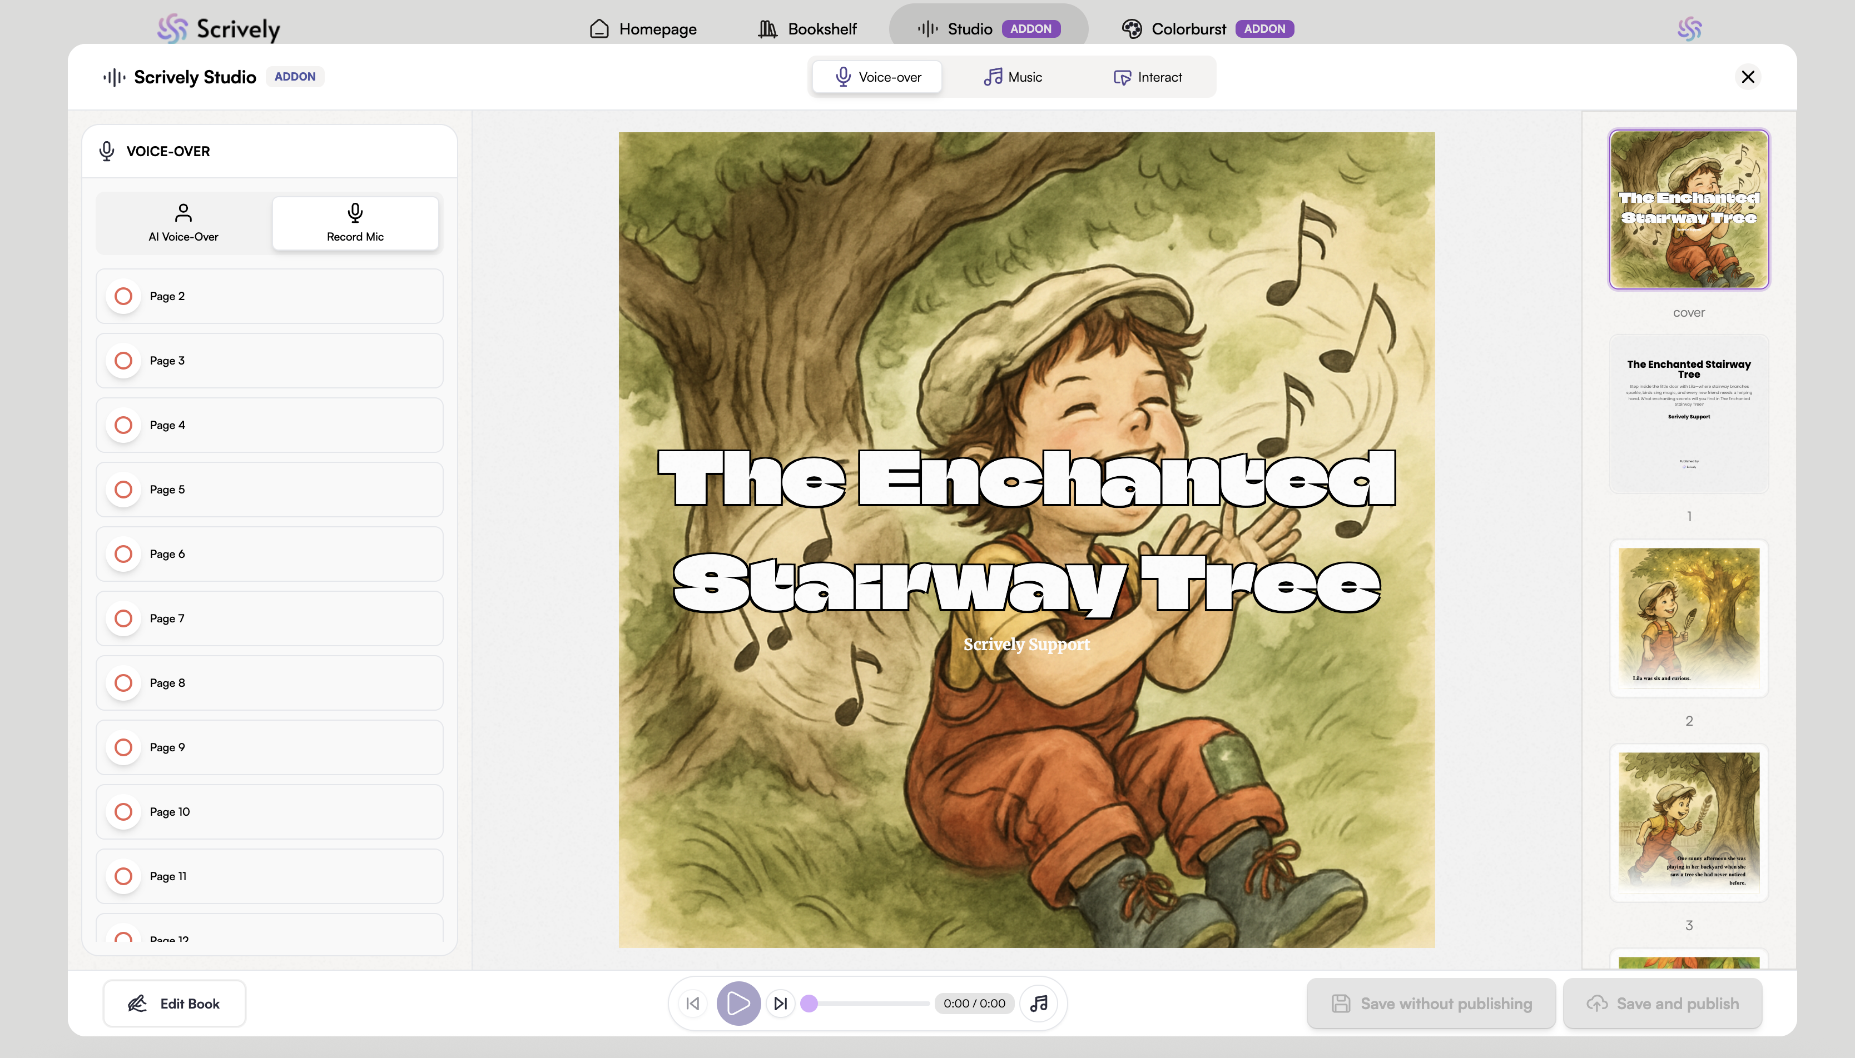Start recording for Page 2
Viewport: 1855px width, 1058px height.
123,297
